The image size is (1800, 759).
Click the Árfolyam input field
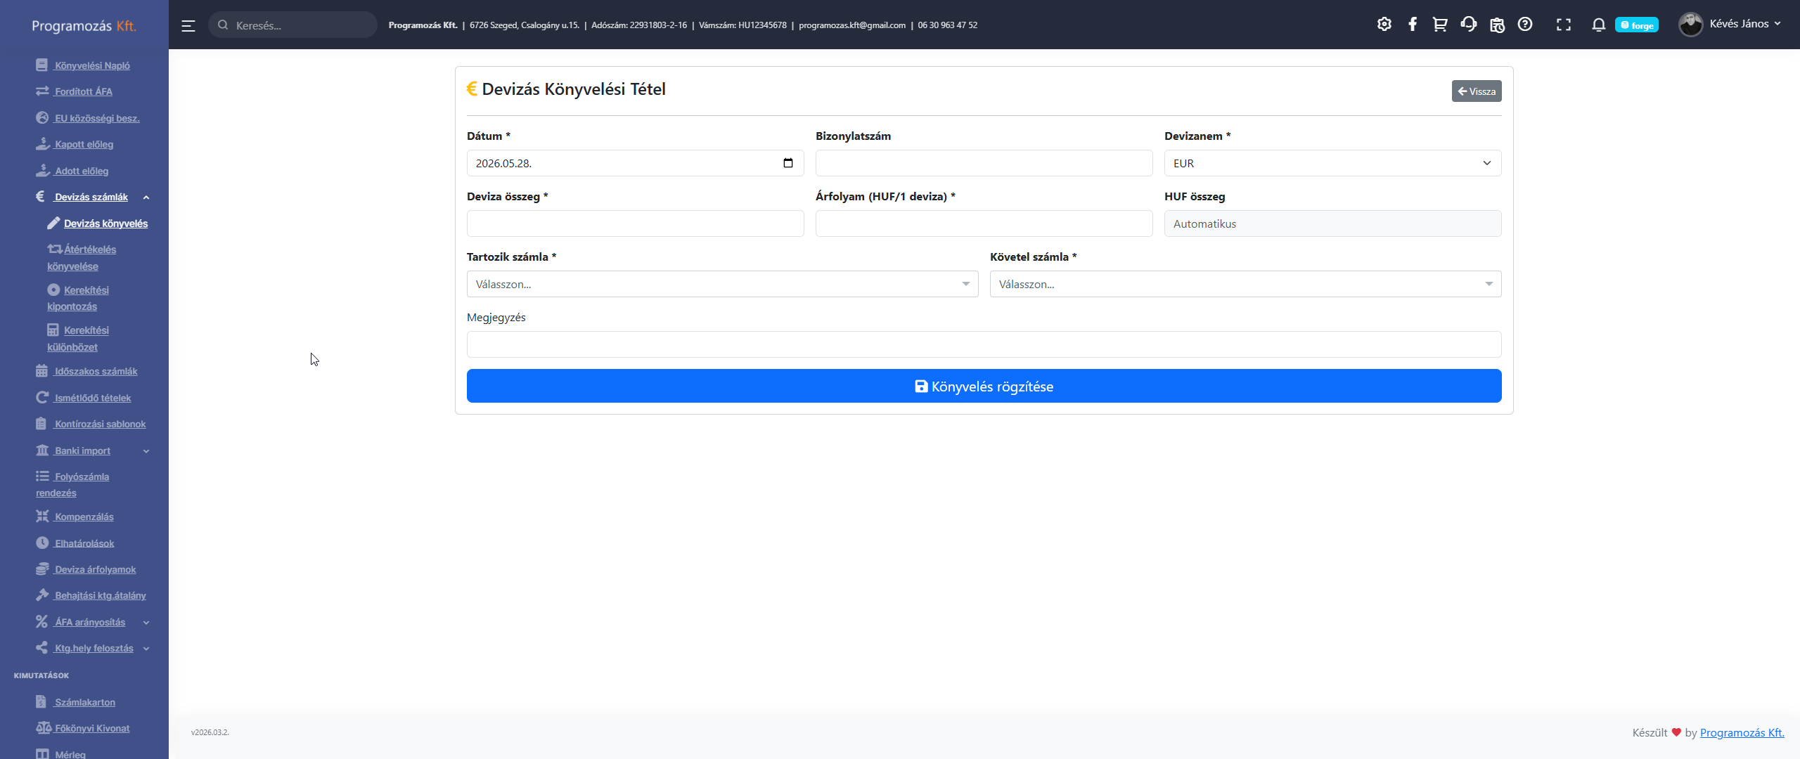(984, 223)
